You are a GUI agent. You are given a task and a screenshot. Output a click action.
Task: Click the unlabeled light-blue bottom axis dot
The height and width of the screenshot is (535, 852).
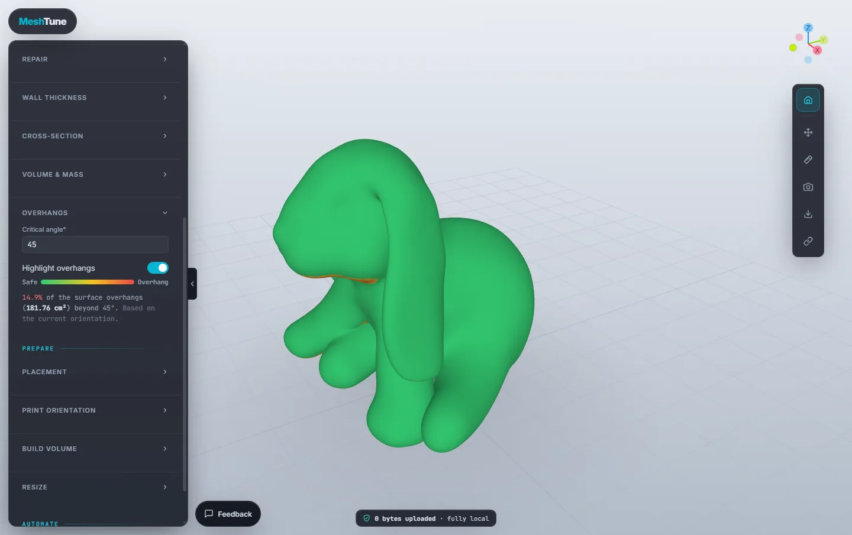pyautogui.click(x=808, y=60)
